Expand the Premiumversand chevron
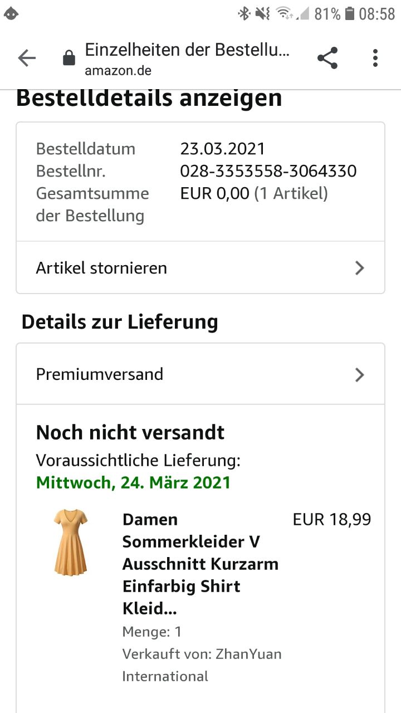This screenshot has height=713, width=401. pyautogui.click(x=359, y=374)
